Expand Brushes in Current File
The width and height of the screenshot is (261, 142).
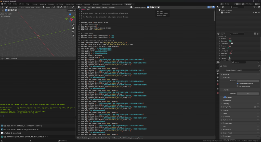(219, 38)
